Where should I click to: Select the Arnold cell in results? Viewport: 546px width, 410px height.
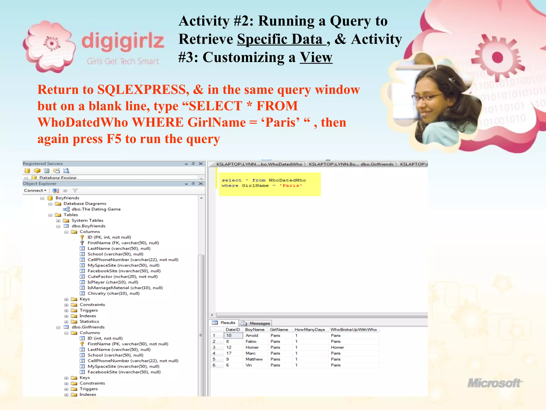click(x=255, y=336)
